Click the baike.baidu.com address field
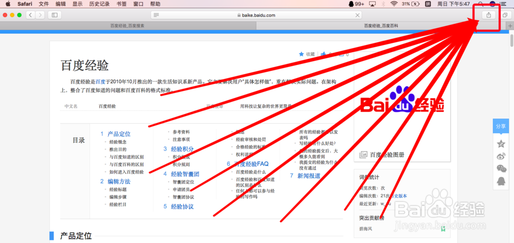 coord(256,15)
